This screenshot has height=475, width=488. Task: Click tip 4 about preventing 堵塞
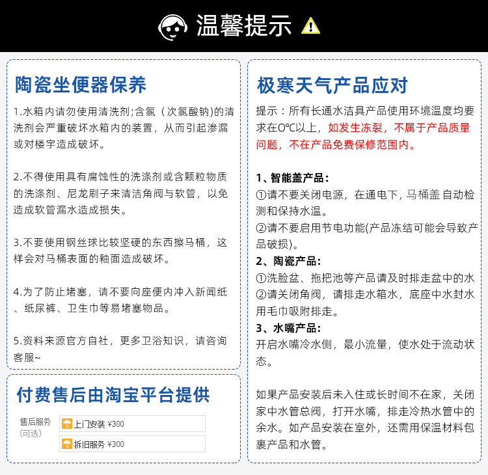pyautogui.click(x=120, y=300)
